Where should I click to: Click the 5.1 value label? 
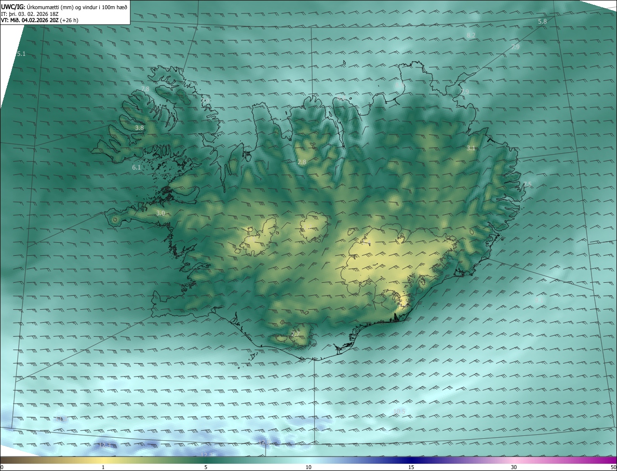click(21, 54)
